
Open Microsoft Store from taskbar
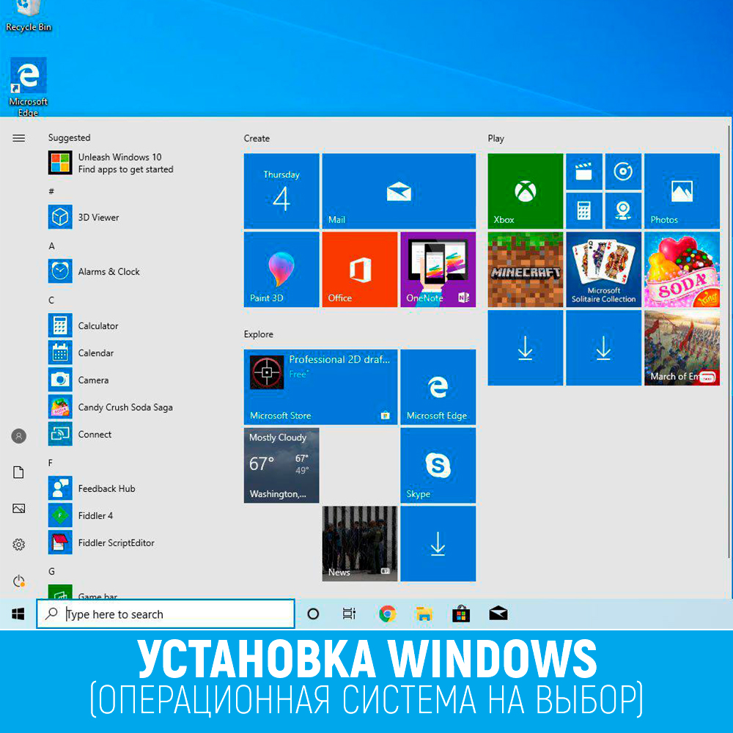coord(461,614)
